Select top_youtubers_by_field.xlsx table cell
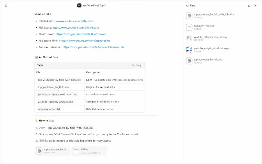 point(59,87)
